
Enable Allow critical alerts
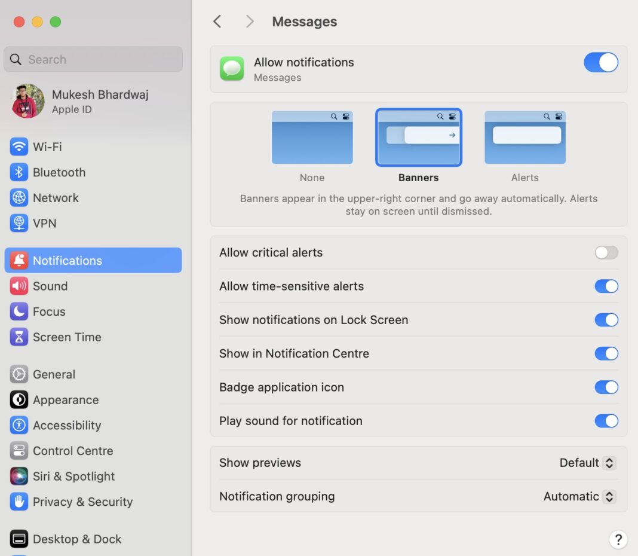tap(606, 252)
